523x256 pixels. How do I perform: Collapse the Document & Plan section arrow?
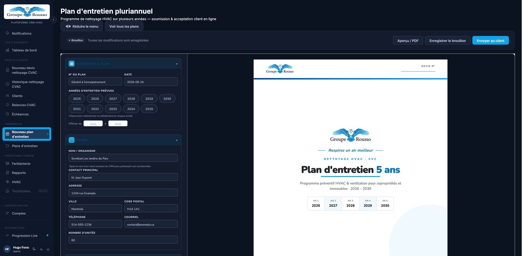tap(177, 64)
